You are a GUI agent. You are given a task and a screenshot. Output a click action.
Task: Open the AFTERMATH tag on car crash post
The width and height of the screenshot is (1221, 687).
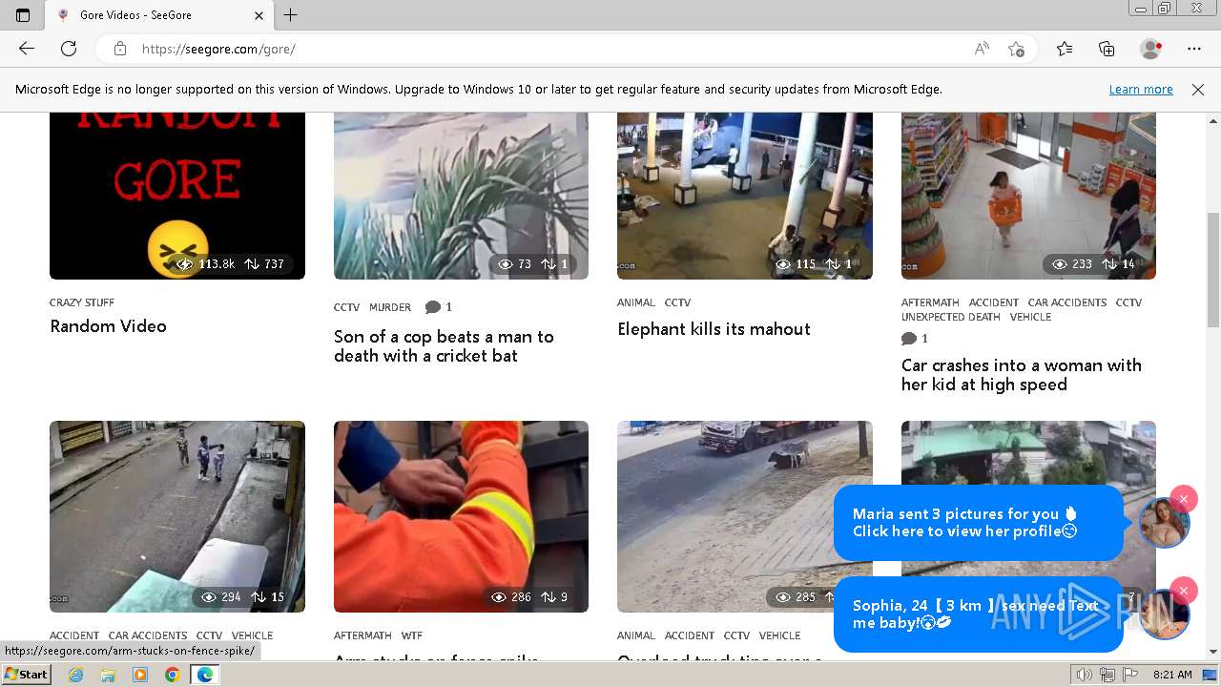point(930,302)
